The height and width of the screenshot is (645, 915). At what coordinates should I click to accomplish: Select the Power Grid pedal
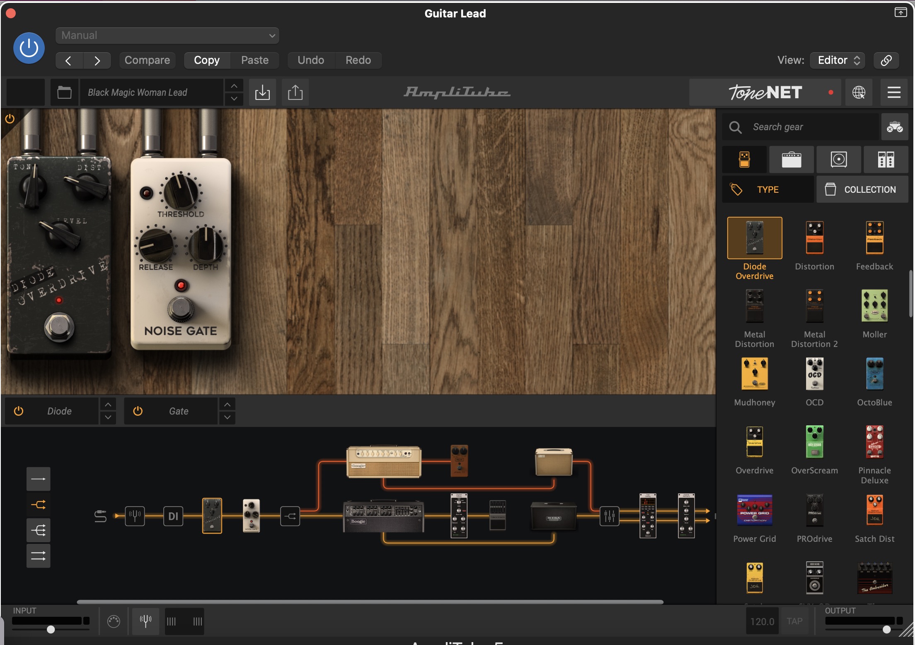(755, 510)
